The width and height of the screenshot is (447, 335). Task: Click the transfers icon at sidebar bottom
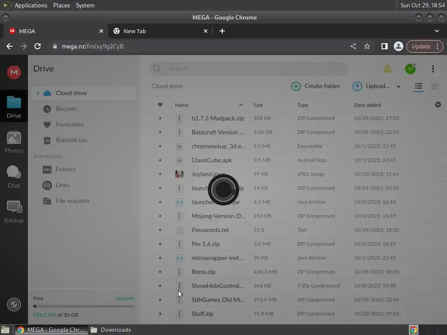[x=14, y=304]
